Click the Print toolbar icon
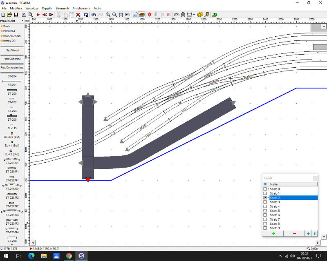 [x=24, y=15]
